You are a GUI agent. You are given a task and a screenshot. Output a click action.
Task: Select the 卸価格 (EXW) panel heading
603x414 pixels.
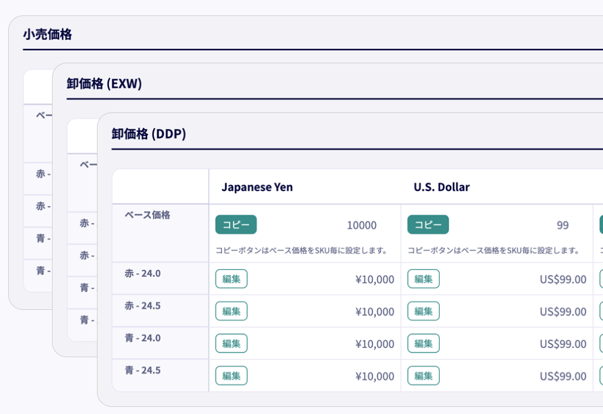pos(104,83)
